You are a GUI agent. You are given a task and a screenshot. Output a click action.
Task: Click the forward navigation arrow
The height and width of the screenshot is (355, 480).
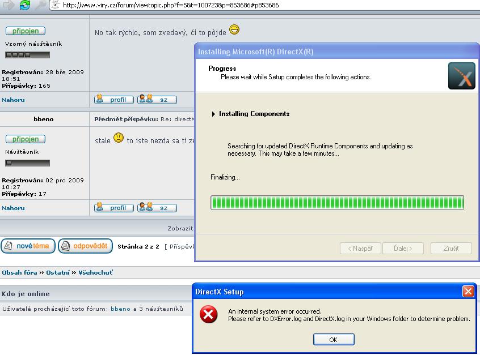click(7, 5)
